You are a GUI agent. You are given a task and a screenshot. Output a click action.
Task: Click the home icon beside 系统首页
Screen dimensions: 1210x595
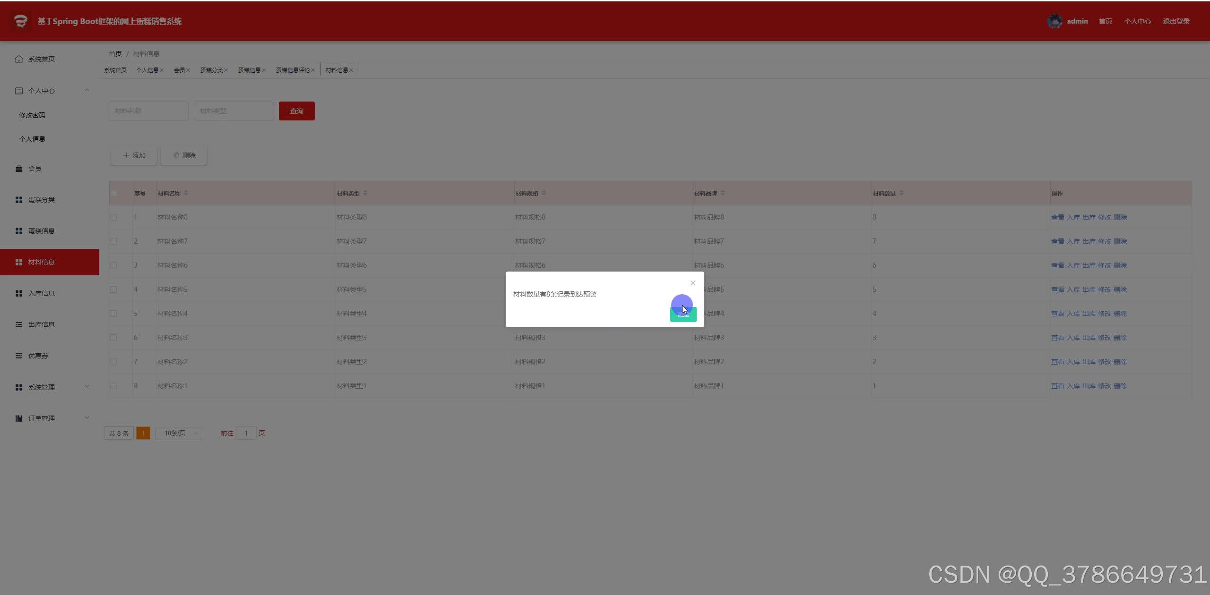coord(19,59)
